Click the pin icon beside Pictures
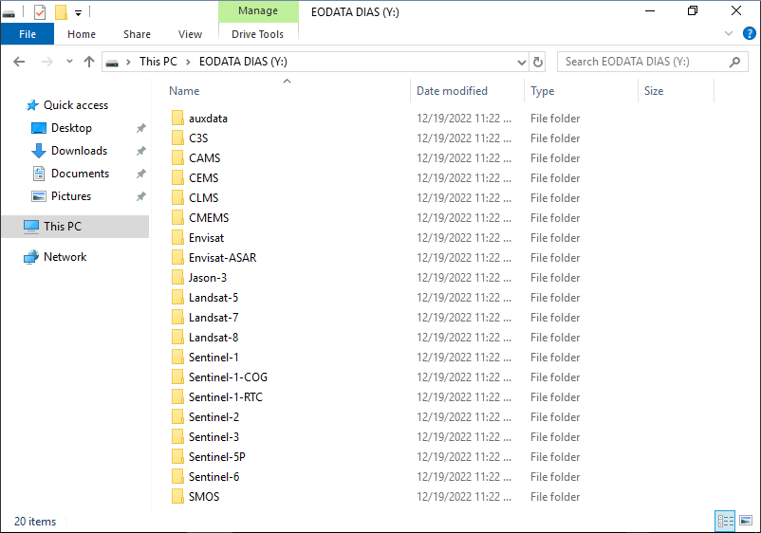 point(140,196)
